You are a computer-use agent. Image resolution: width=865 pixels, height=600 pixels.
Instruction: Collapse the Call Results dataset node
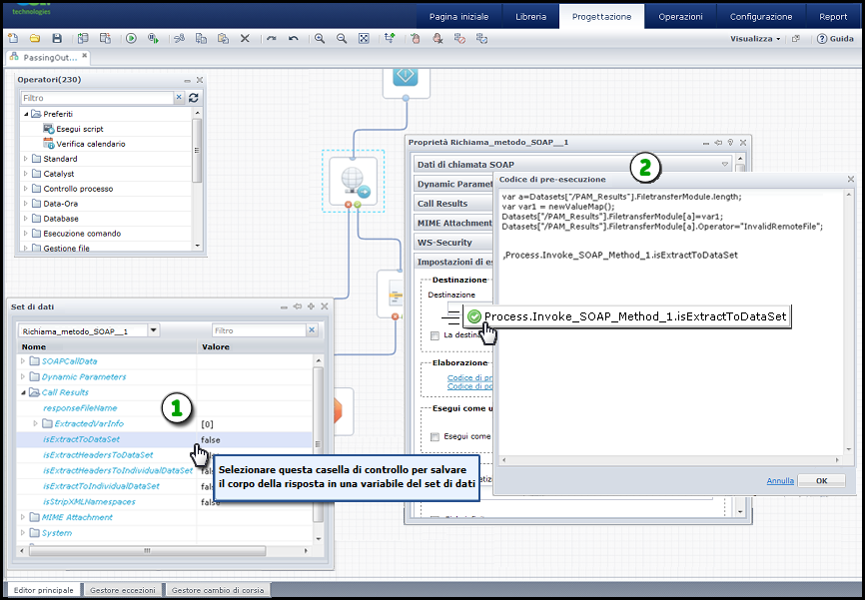22,392
